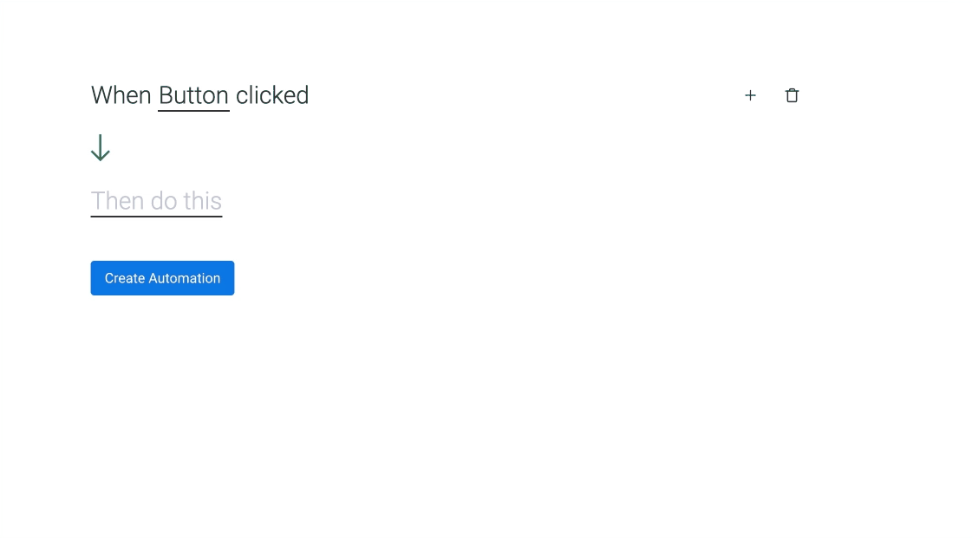Change the Button column in the trigger

pyautogui.click(x=193, y=96)
